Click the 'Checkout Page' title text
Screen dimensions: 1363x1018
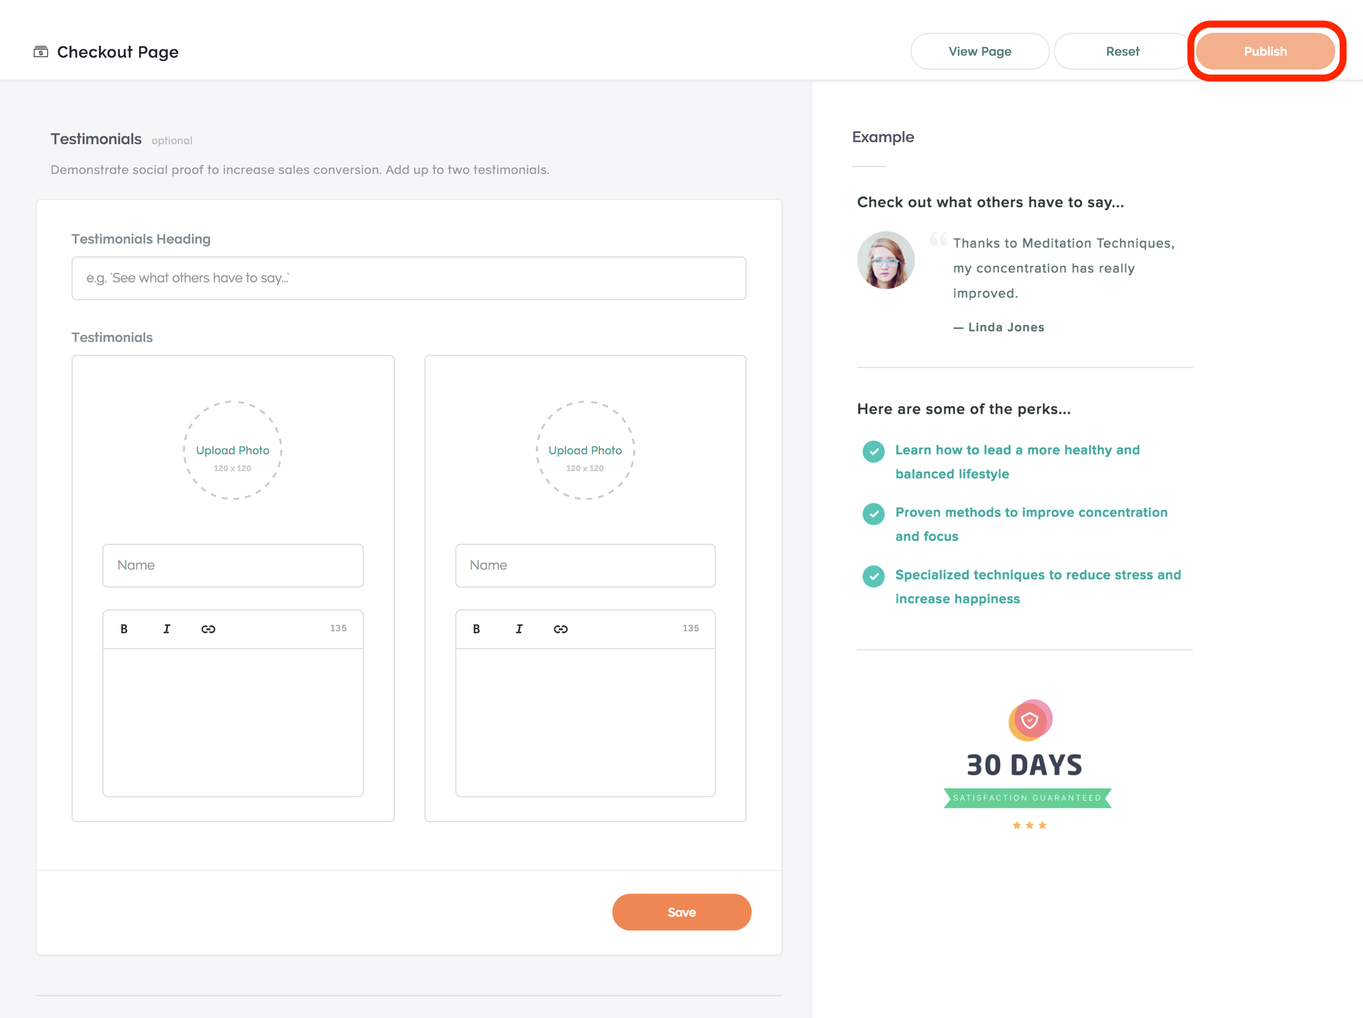(x=118, y=52)
